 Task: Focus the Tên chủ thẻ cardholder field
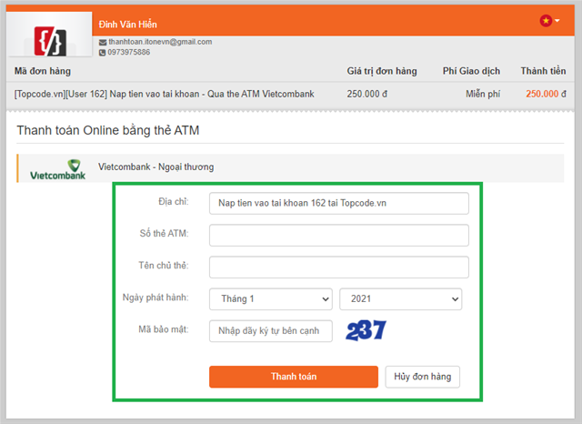coord(339,267)
